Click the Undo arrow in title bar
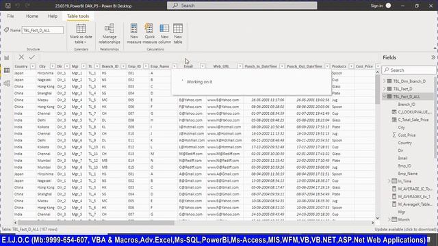 pos(18,5)
